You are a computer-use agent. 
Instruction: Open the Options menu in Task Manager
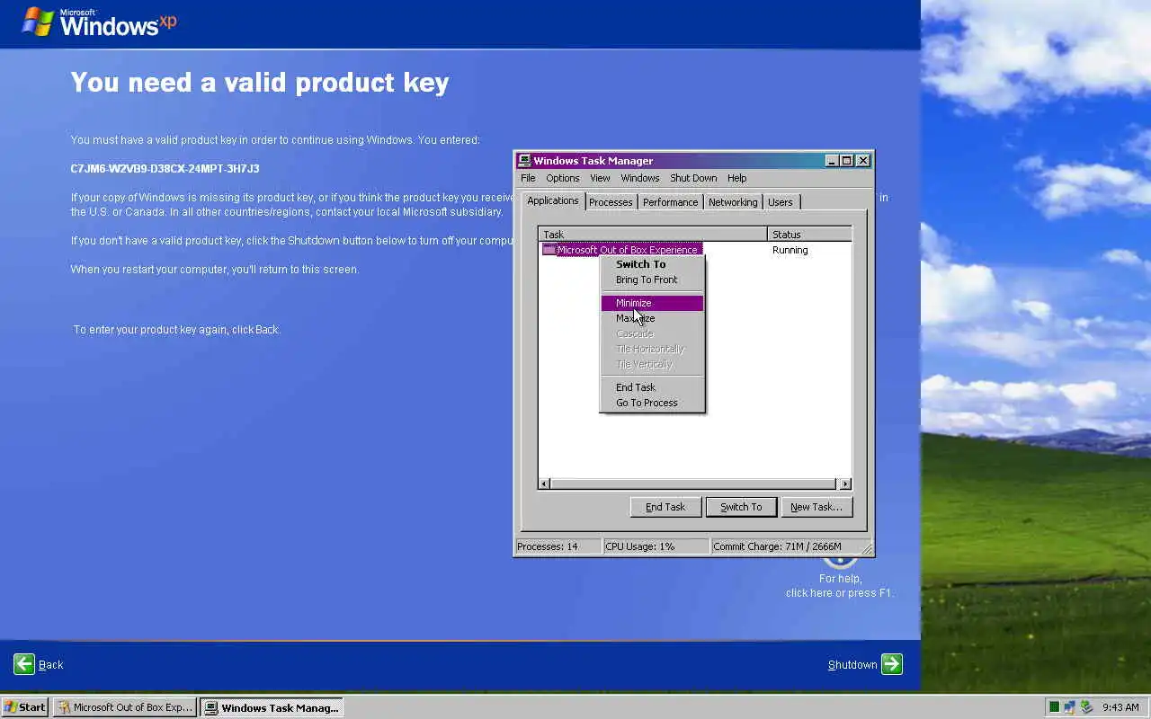tap(563, 178)
